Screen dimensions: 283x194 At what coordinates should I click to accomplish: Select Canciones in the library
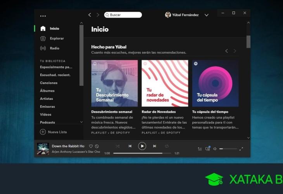tap(49, 83)
